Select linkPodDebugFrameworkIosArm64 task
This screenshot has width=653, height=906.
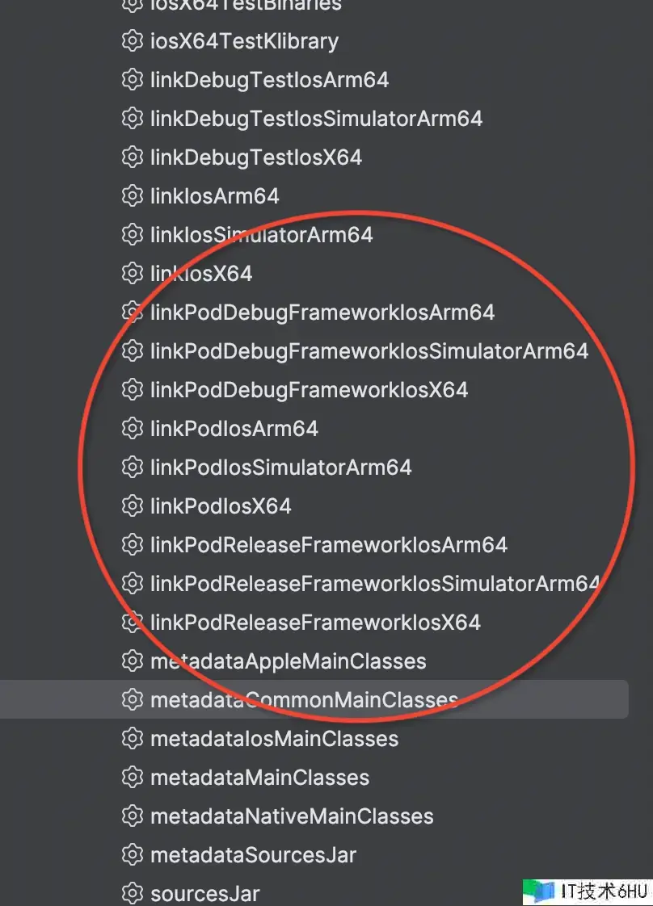[x=322, y=312]
